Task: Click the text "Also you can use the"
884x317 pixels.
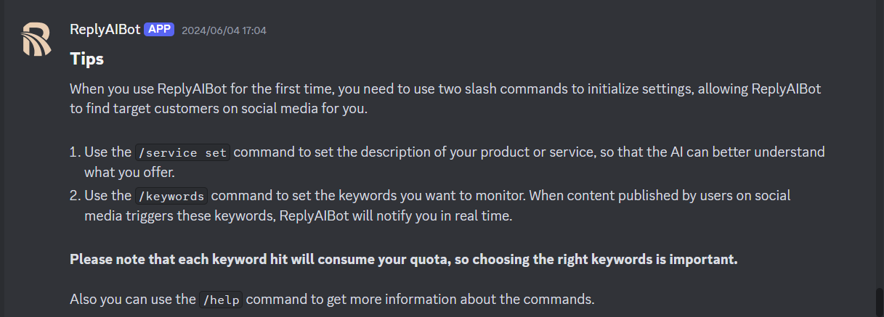Action: [x=133, y=299]
